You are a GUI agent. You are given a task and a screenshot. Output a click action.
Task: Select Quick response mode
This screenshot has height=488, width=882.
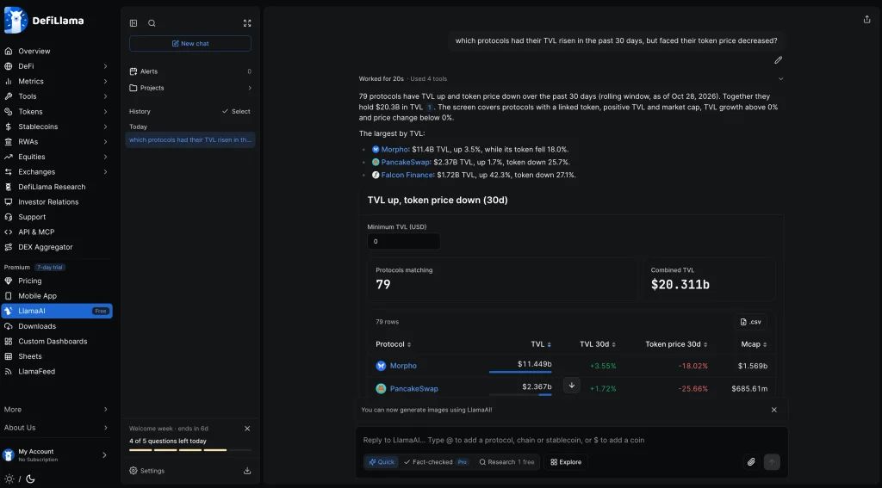pos(382,462)
